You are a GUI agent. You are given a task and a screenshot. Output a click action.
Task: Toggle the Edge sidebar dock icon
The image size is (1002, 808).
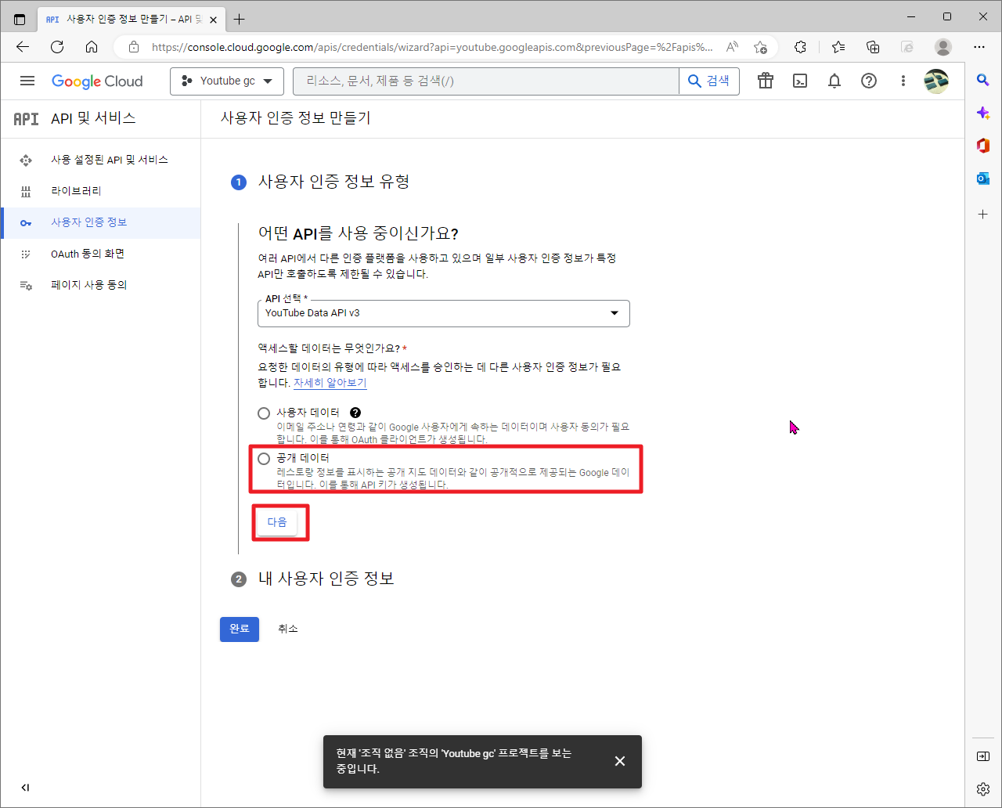click(983, 756)
